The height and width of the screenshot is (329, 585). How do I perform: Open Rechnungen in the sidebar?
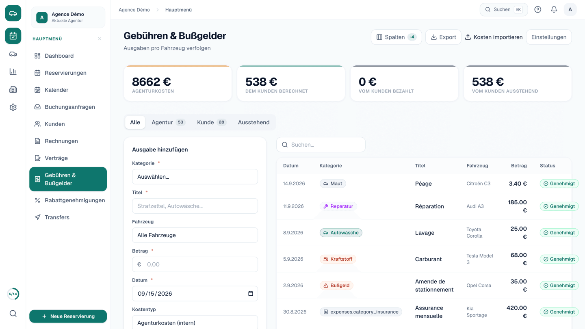coord(68,141)
